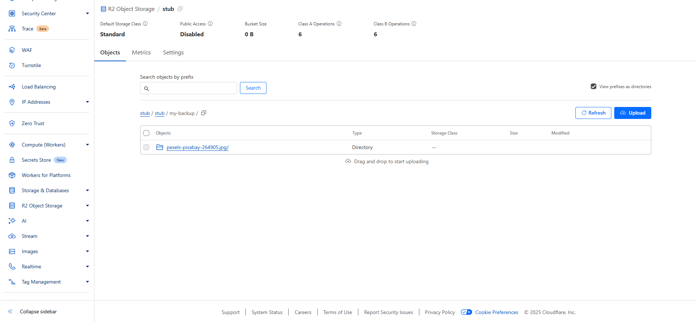697x322 pixels.
Task: Toggle View prefixes as directories checkbox
Action: 594,87
